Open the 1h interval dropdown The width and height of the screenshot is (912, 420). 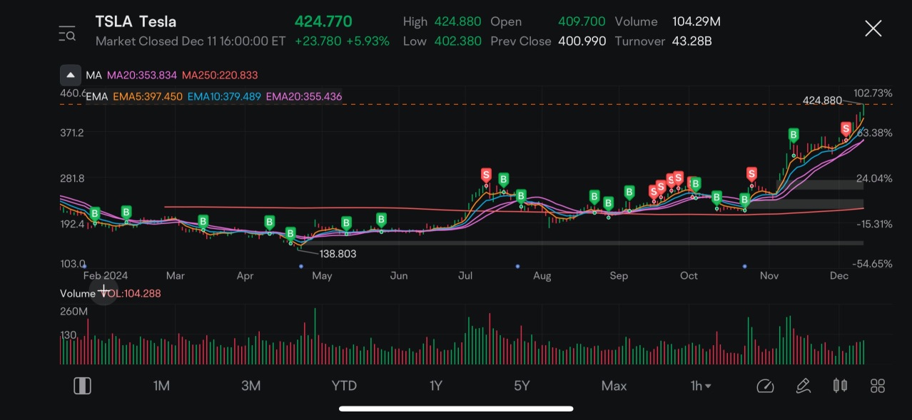pos(701,386)
